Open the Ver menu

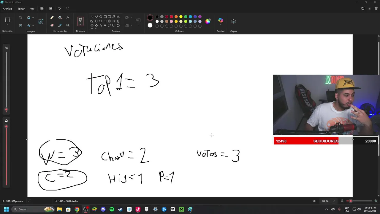click(32, 9)
